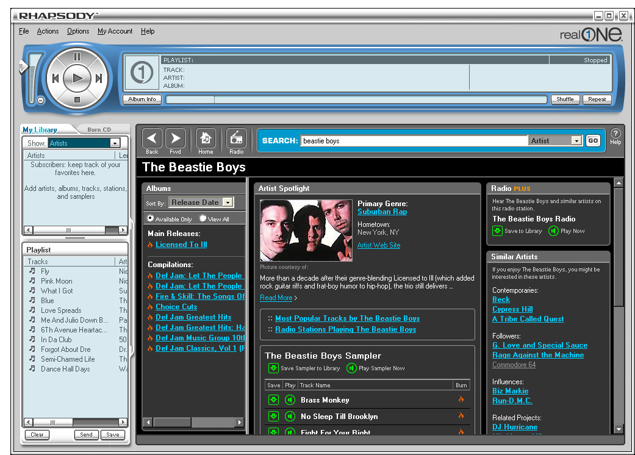Open similar artist Cypress Hill link
Image resolution: width=635 pixels, height=455 pixels.
512,309
